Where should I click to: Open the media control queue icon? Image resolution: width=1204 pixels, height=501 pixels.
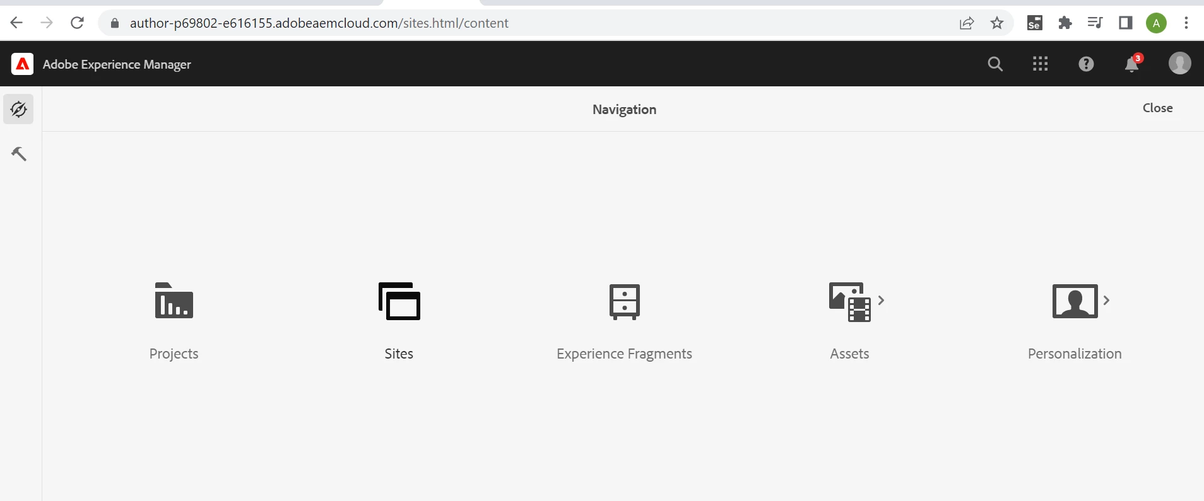(1095, 23)
